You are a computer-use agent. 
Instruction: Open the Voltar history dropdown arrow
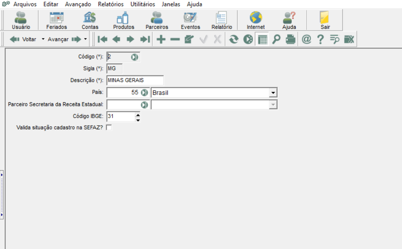click(43, 39)
